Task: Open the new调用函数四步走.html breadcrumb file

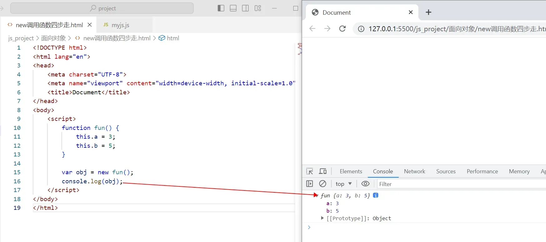Action: click(x=117, y=38)
